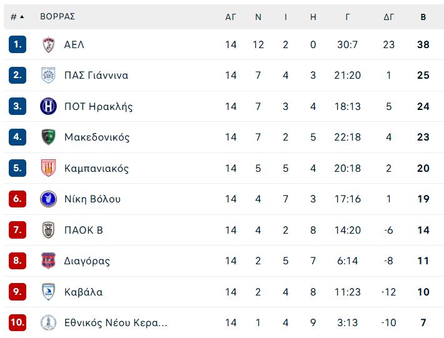
Task: Click the Καβάλα shield logo
Action: point(48,292)
